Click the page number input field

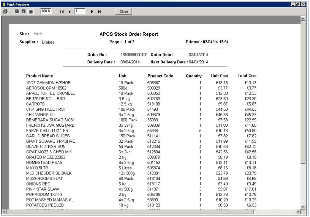80,12
